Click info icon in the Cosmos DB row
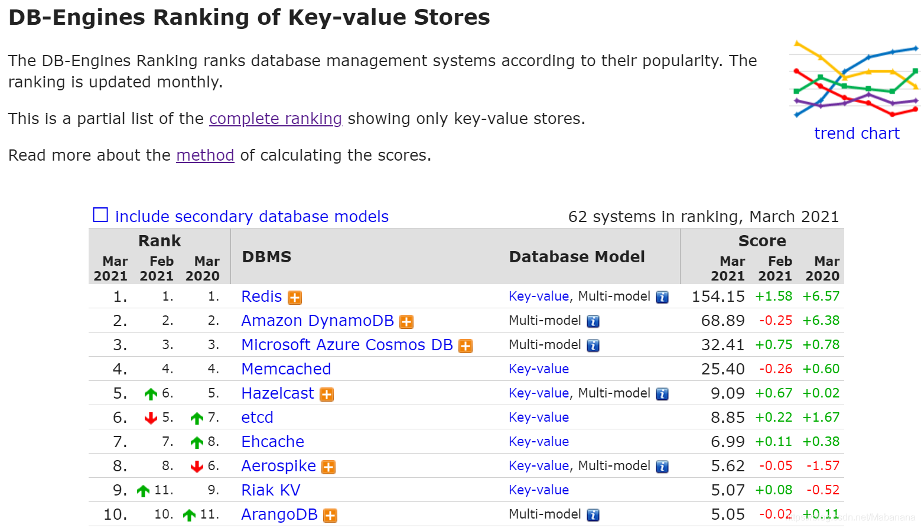 pyautogui.click(x=593, y=346)
